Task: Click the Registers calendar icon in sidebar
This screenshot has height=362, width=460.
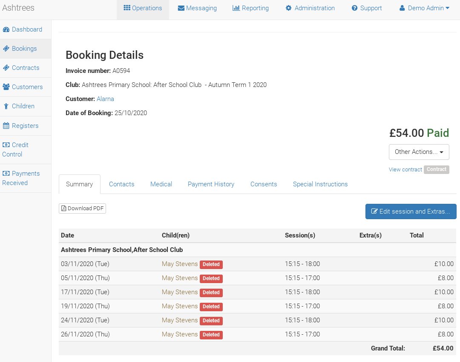Action: [6, 126]
